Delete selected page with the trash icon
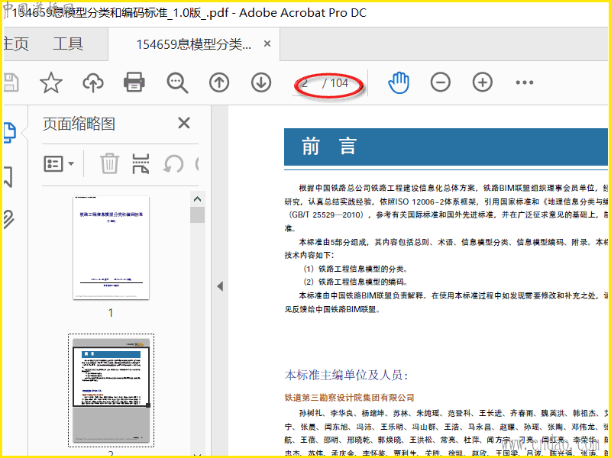Viewport: 611px width, 458px height. [109, 163]
